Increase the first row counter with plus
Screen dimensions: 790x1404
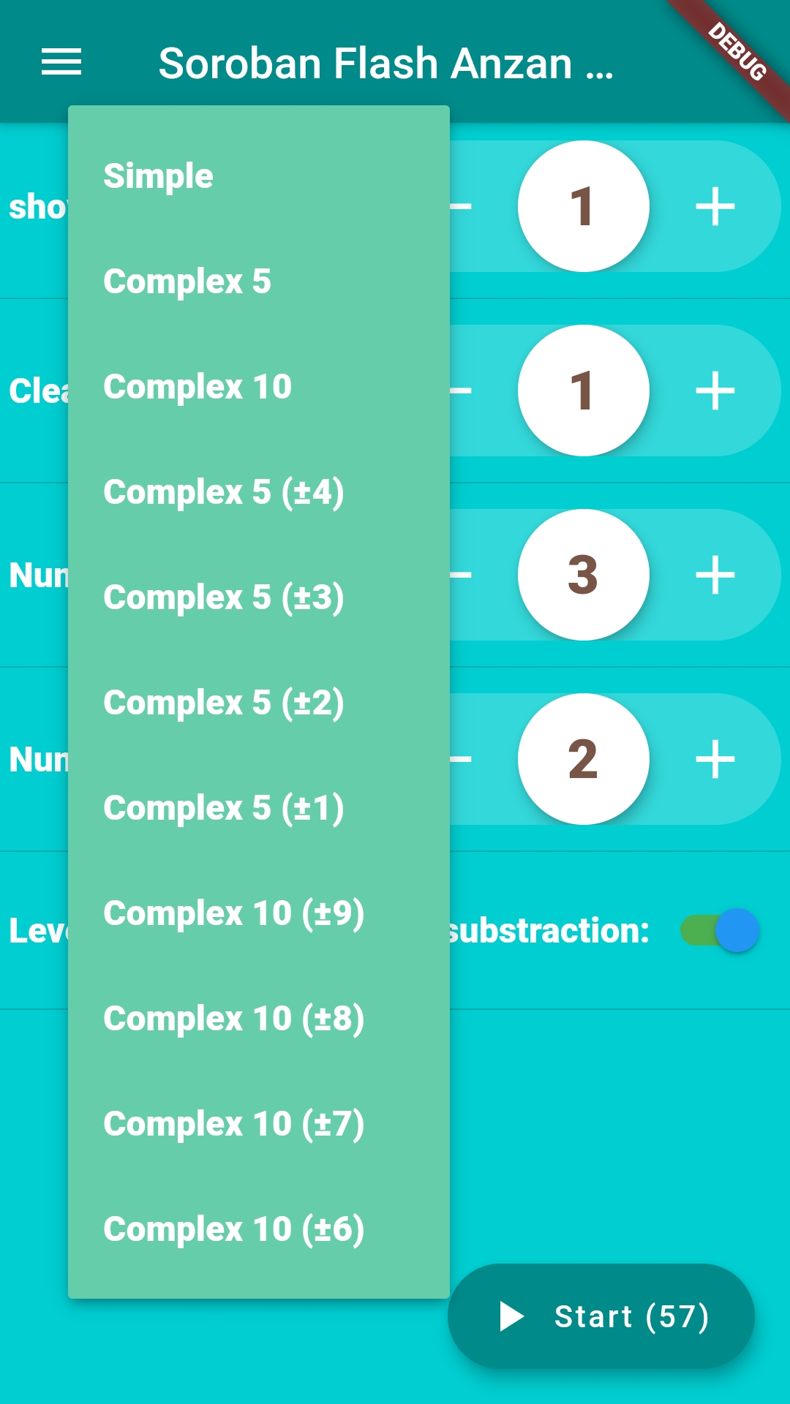point(715,207)
